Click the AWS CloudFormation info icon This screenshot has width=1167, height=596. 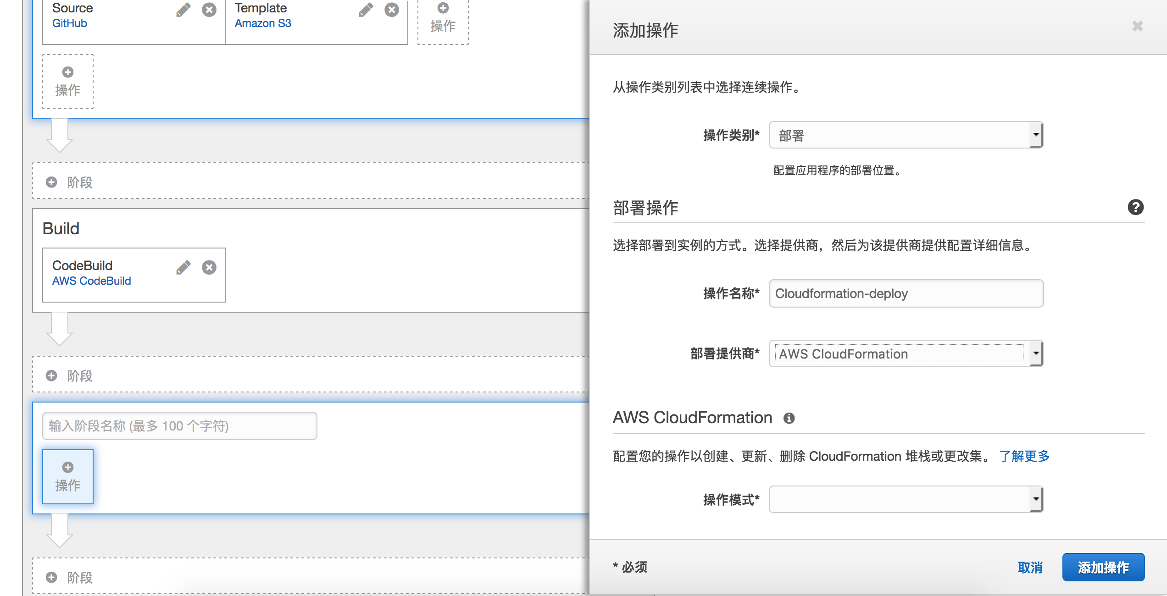(x=789, y=418)
